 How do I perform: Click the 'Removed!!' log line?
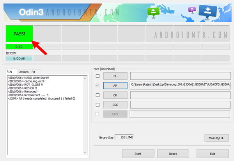point(23,91)
